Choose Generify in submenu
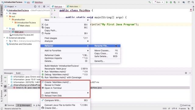The height and width of the screenshot is (110, 195). coord(105,61)
